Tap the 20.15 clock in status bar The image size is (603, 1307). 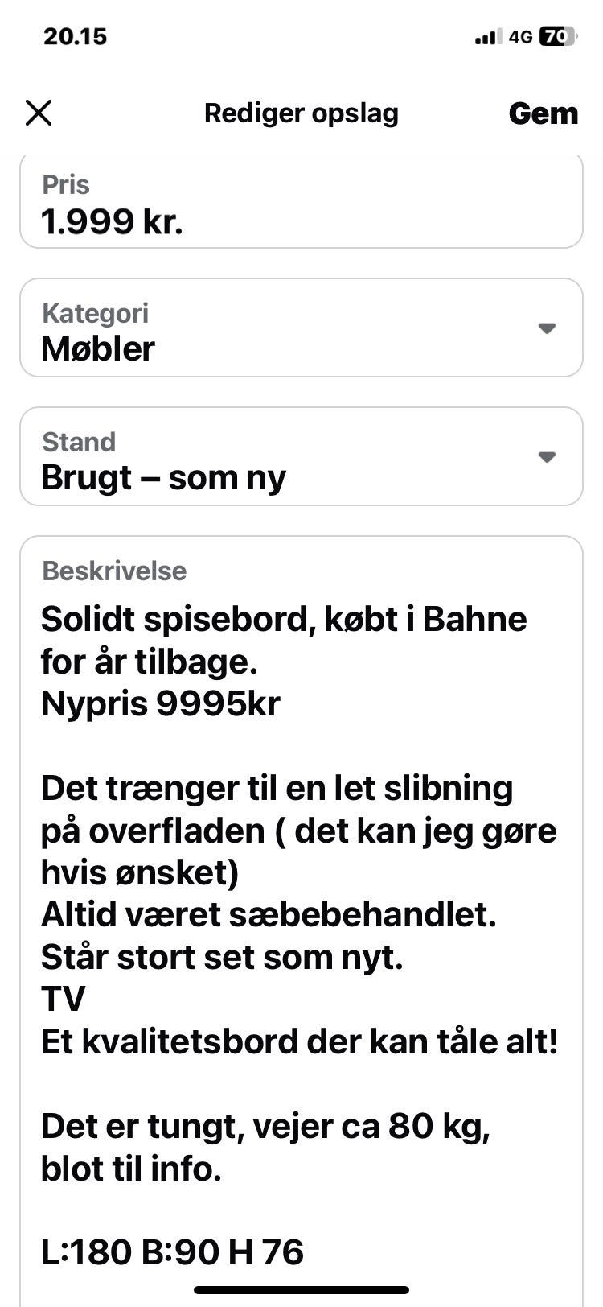click(75, 36)
